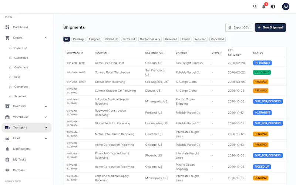Image resolution: width=296 pixels, height=185 pixels.
Task: Click the My Tasks clipboard icon
Action: (7, 160)
